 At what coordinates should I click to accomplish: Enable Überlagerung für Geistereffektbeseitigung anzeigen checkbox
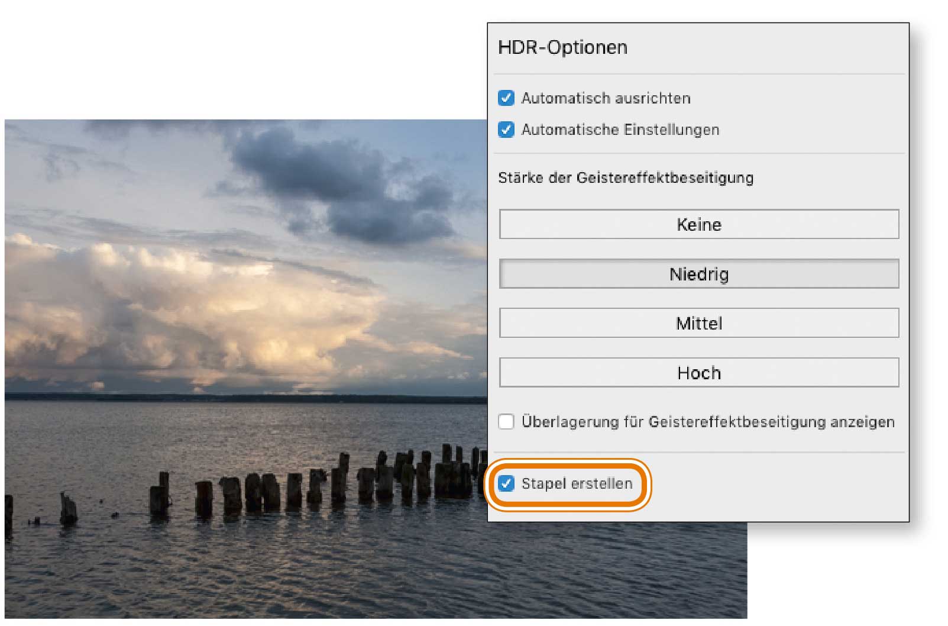click(506, 422)
